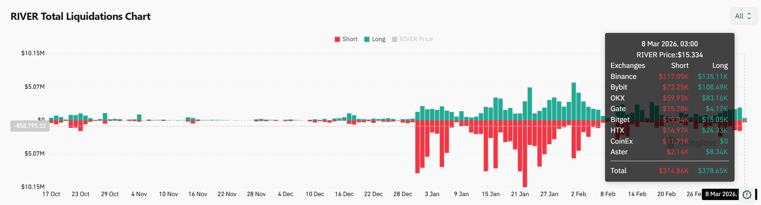761x205 pixels.
Task: Click the alert badge icon at chart corner
Action: click(x=747, y=194)
